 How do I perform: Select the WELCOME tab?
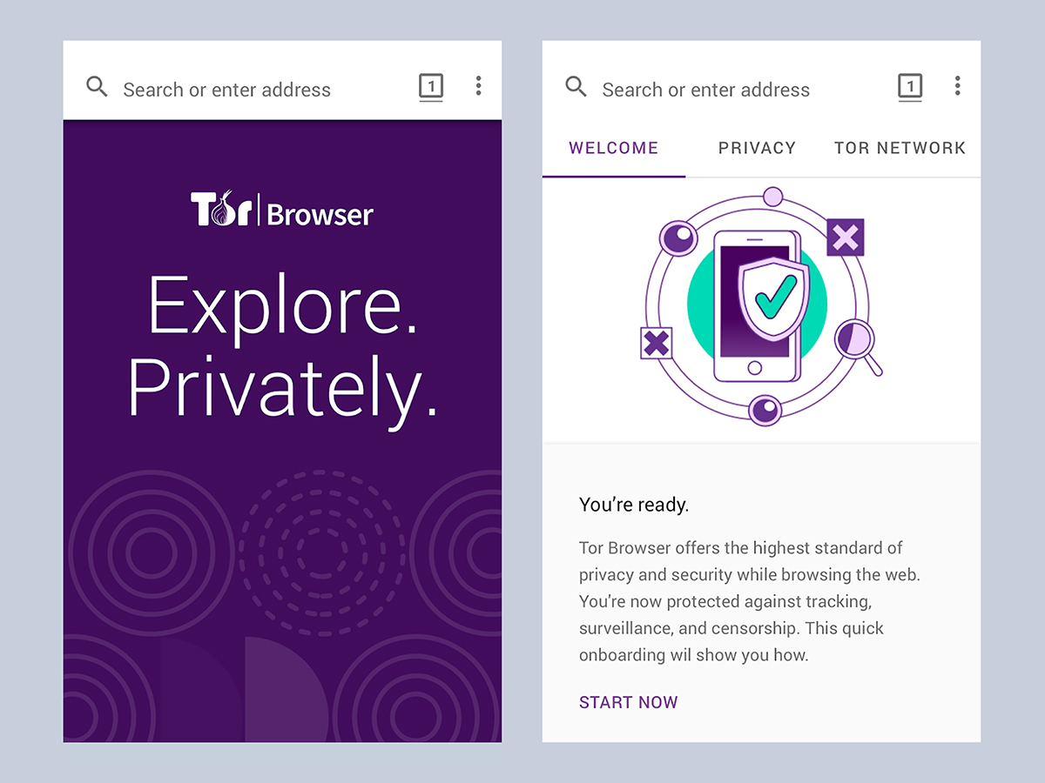[613, 148]
